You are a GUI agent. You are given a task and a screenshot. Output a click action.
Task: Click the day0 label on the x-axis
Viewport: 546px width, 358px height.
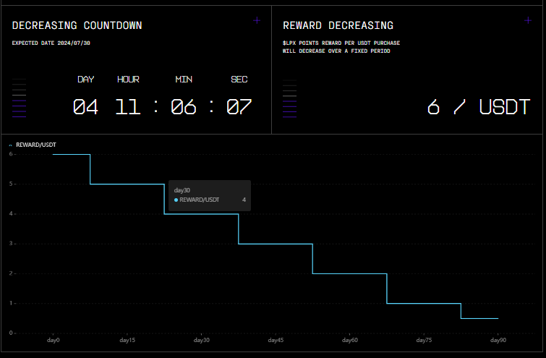(53, 340)
